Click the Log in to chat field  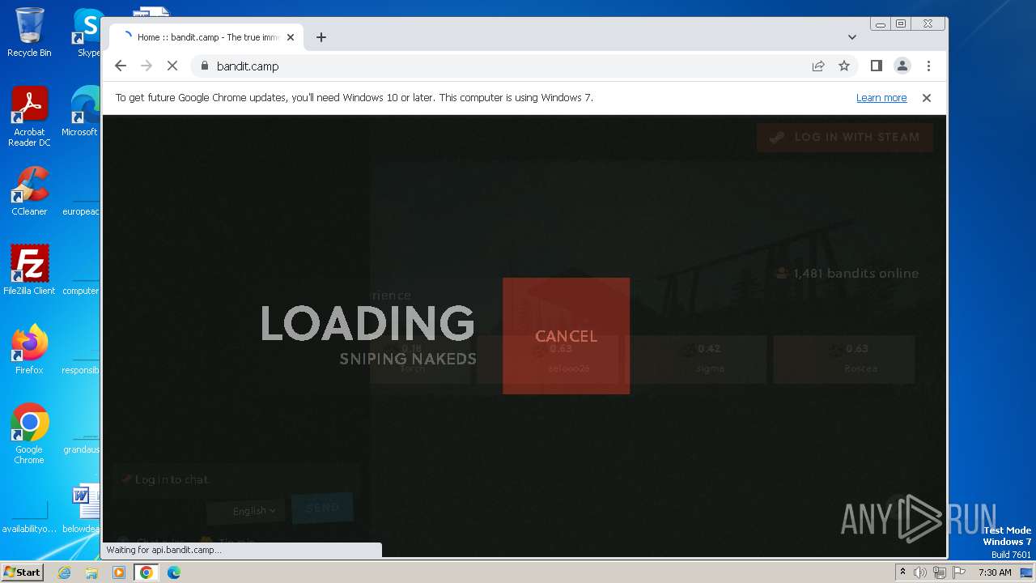[x=235, y=479]
